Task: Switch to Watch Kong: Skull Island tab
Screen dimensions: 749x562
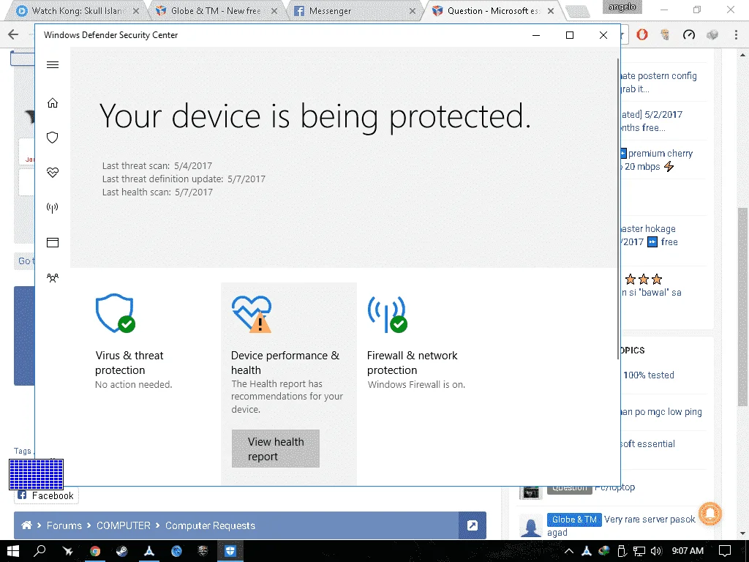Action: tap(76, 10)
